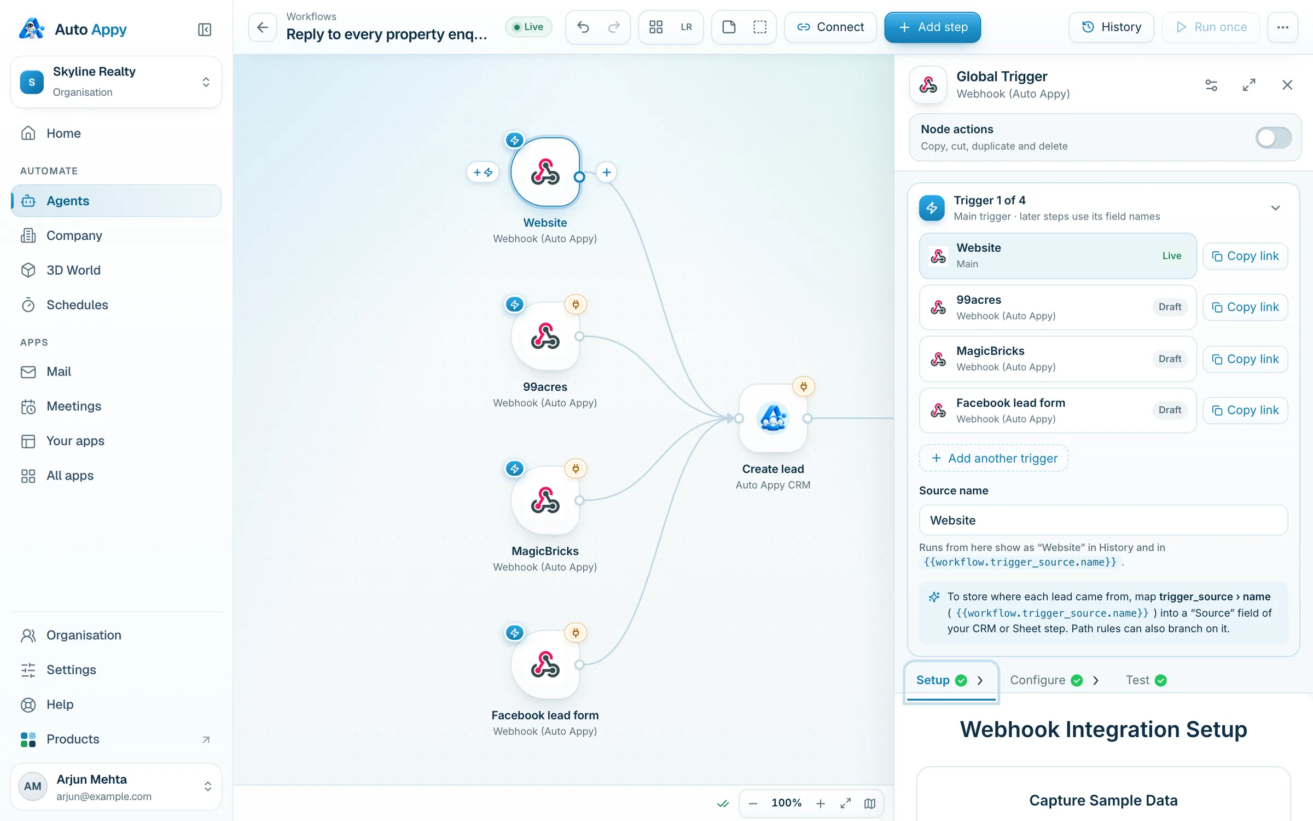1313x821 pixels.
Task: Click Add another trigger
Action: pyautogui.click(x=994, y=458)
